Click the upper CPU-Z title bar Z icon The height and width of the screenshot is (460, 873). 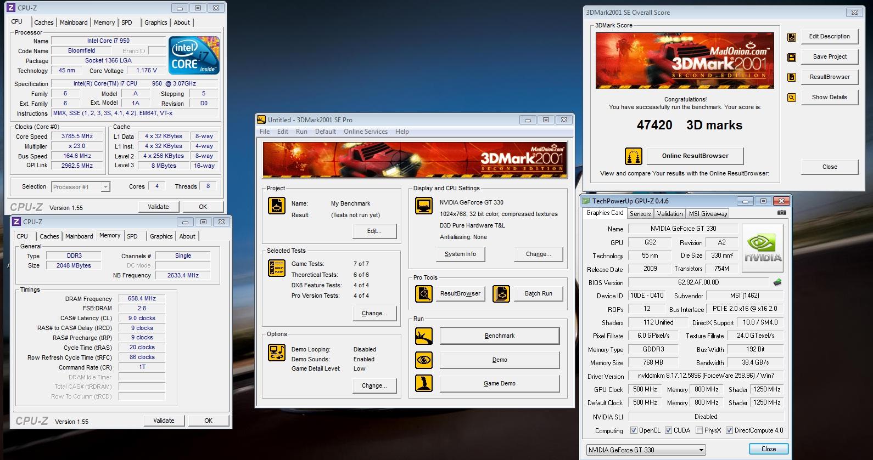pos(10,8)
